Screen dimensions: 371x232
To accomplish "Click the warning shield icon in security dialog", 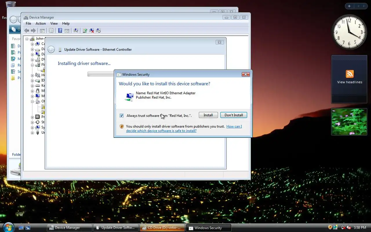I will point(122,126).
